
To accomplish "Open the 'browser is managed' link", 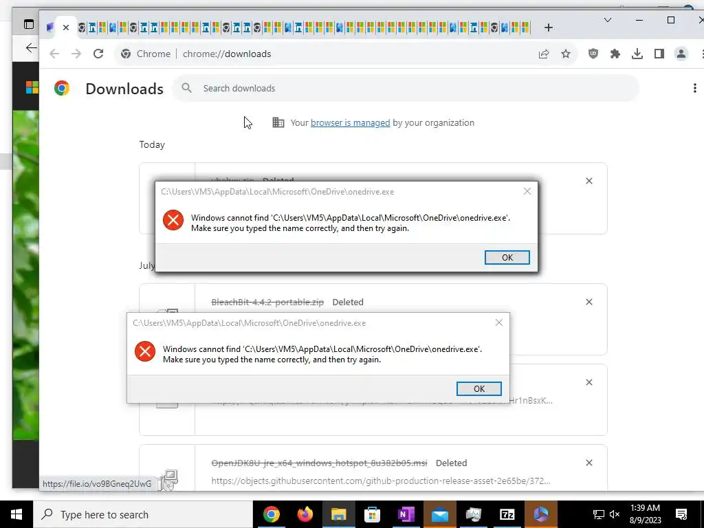I will click(x=350, y=122).
